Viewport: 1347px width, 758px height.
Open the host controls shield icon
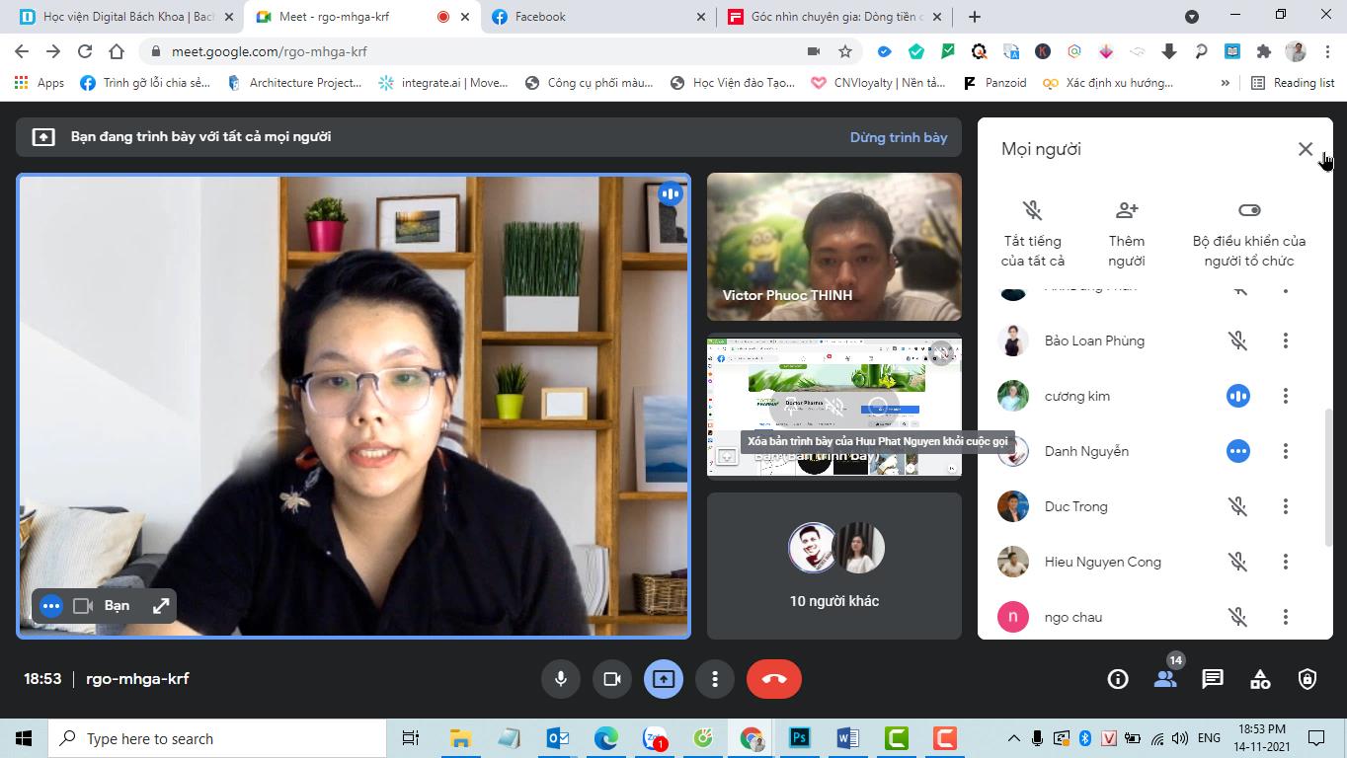coord(1307,679)
